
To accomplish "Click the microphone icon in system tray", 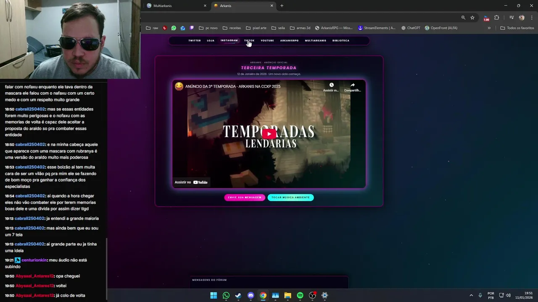I will [x=480, y=295].
